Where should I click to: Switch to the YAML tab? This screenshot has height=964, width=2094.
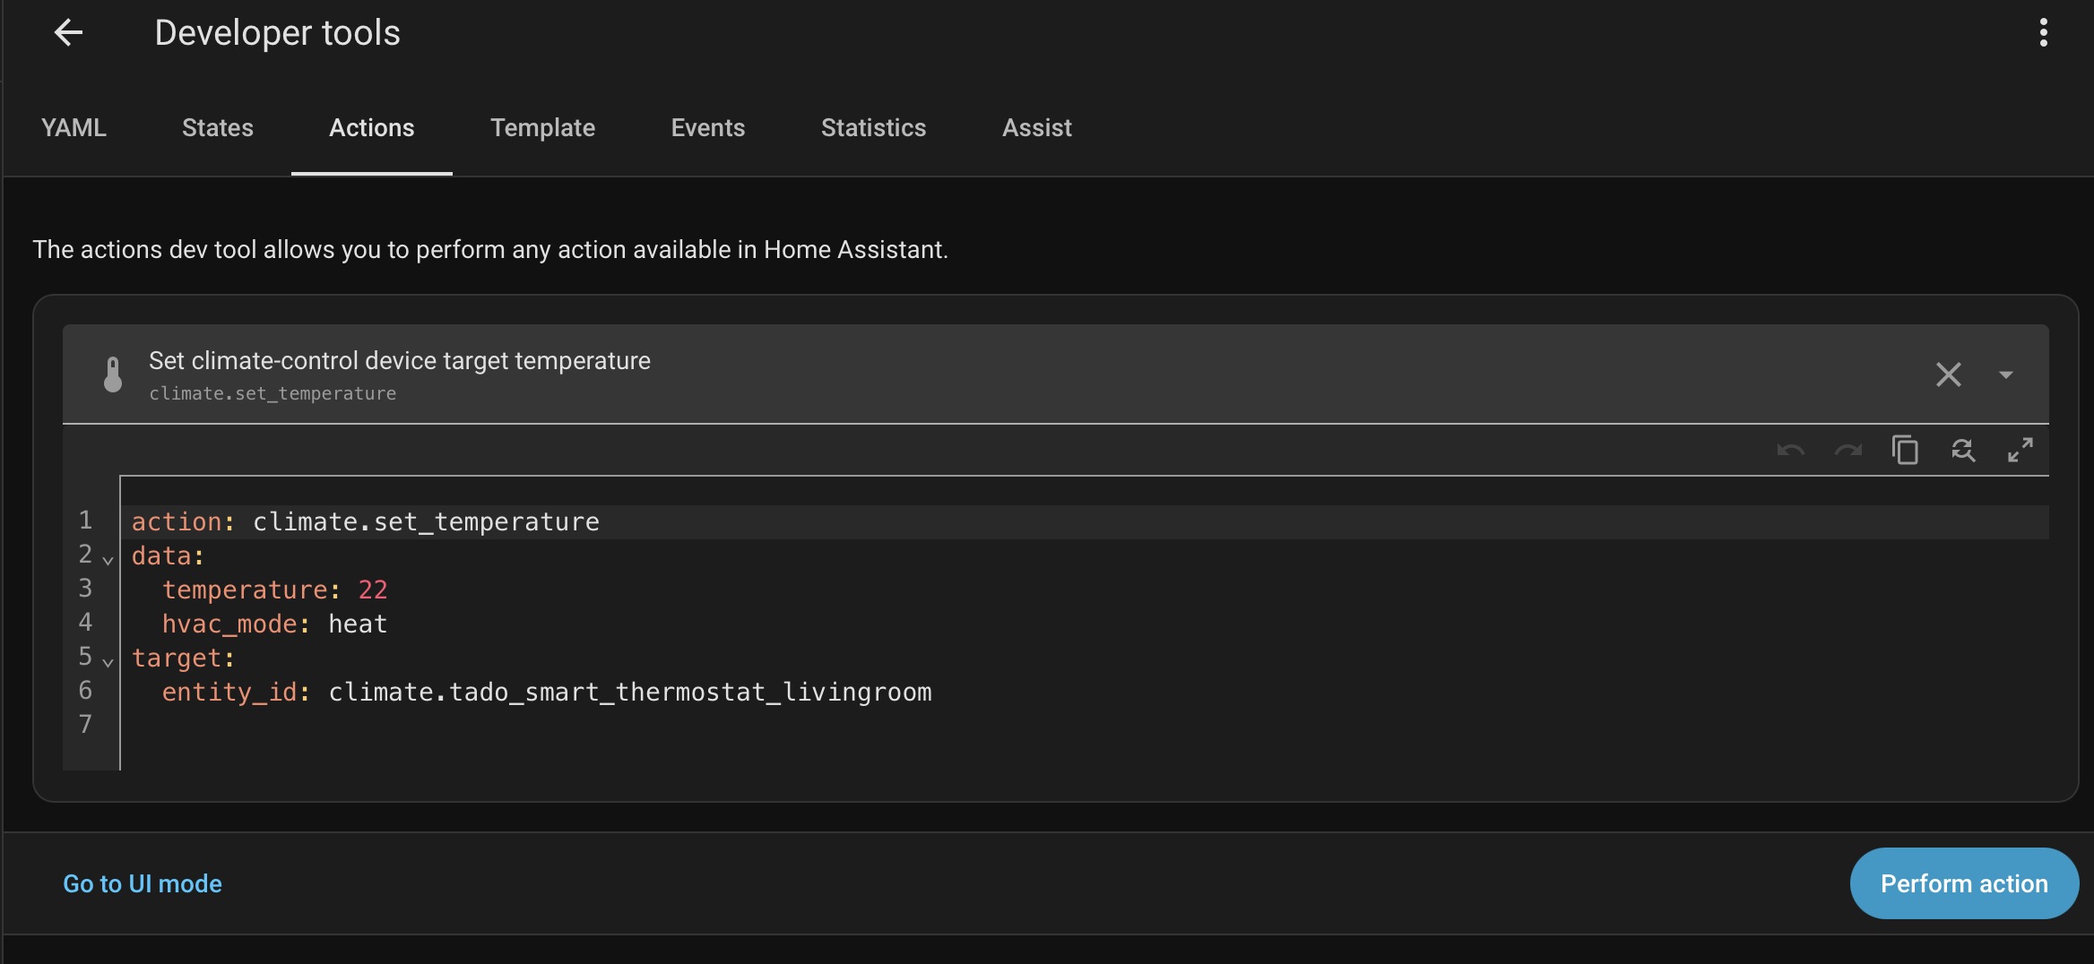point(74,128)
